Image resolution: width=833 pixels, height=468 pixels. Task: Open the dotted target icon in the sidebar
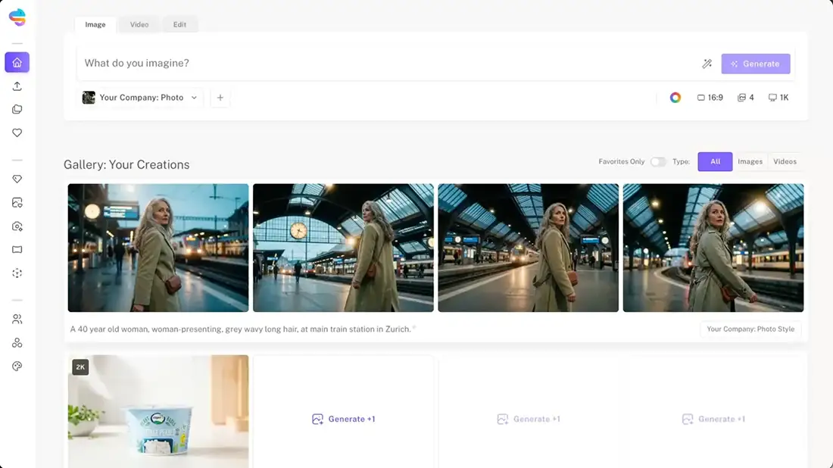17,273
